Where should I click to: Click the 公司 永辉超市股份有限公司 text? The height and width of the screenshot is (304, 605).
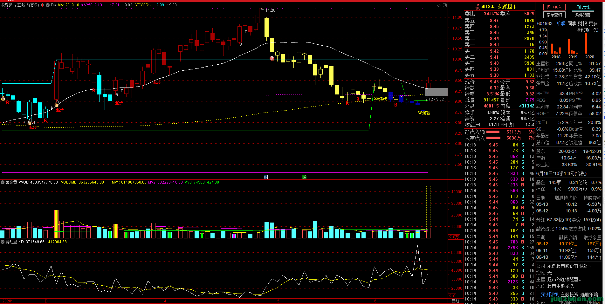564,266
